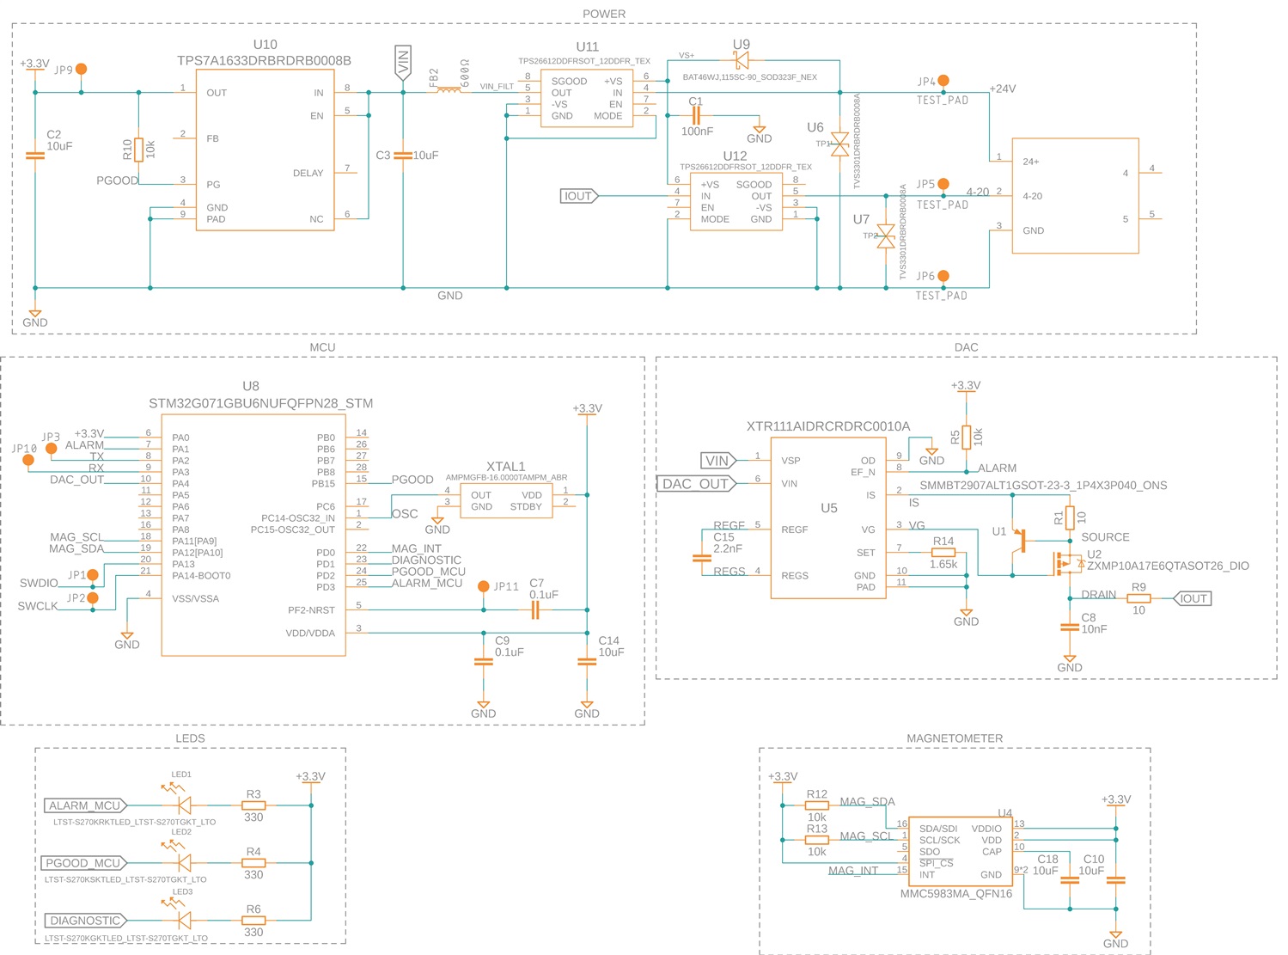
Task: Click the R9 10 ohm resistor symbol
Action: click(x=1138, y=598)
